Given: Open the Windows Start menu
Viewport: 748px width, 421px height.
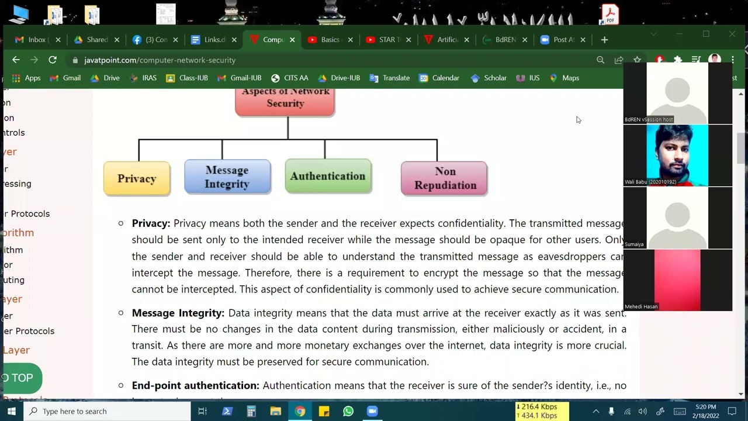Looking at the screenshot, I should coord(11,411).
